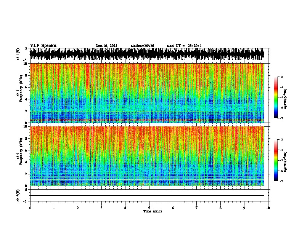Click the ch.2 color scale bar
The width and height of the screenshot is (302, 233).
coord(276,160)
